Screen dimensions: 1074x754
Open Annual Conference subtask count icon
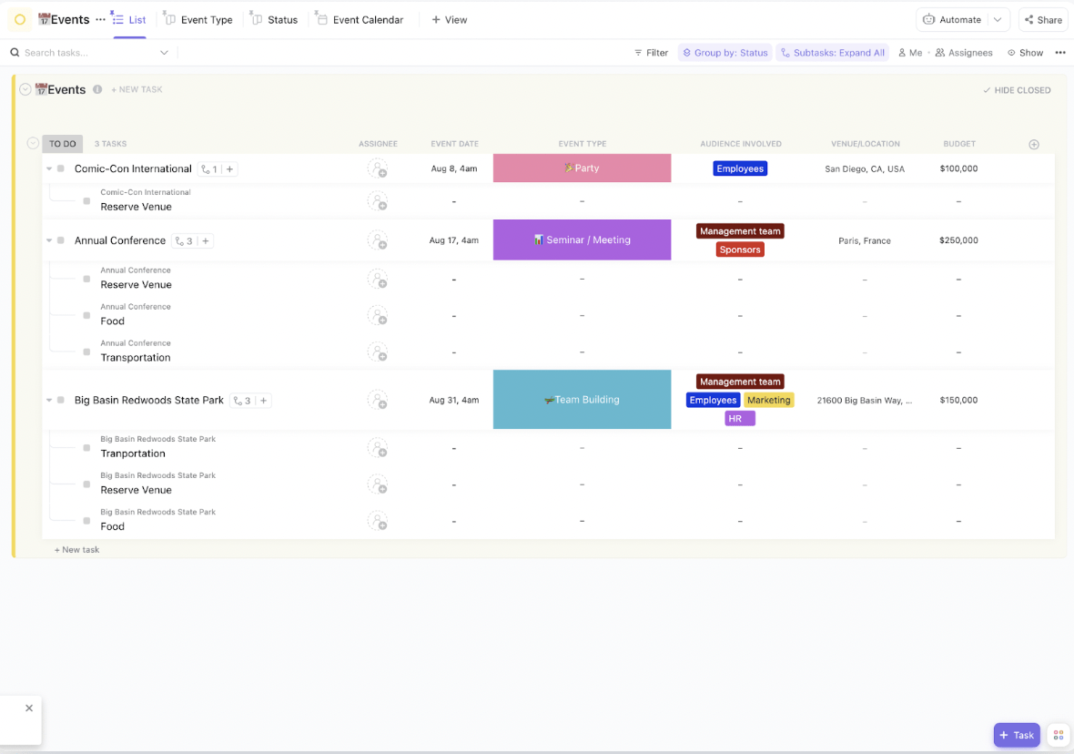pos(184,241)
